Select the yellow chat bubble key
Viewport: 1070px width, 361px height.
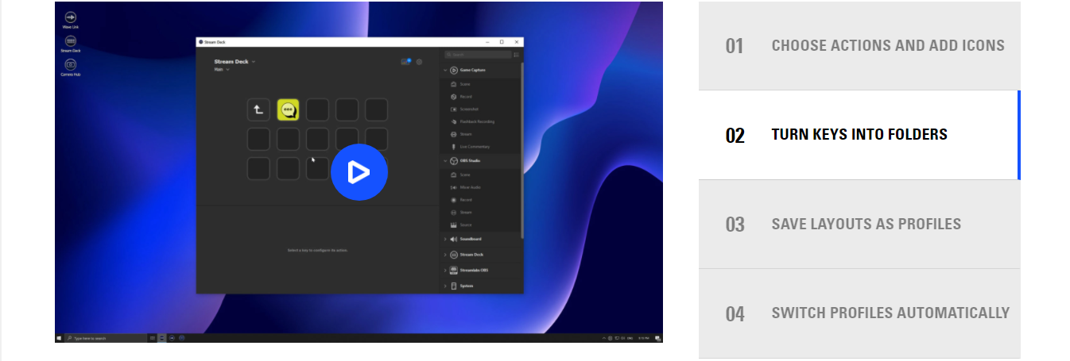point(288,109)
